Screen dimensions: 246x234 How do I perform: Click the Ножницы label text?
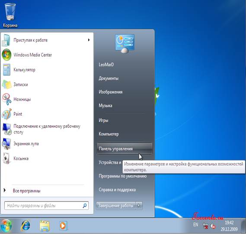pyautogui.click(x=22, y=99)
